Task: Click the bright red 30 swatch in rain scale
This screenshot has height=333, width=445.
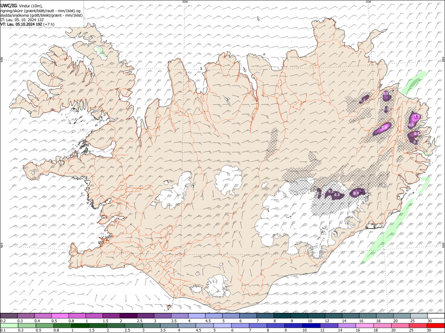Action: click(435, 326)
